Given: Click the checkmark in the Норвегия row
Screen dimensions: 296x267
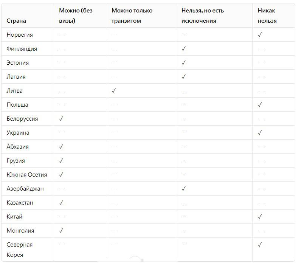Looking at the screenshot, I should [x=260, y=35].
